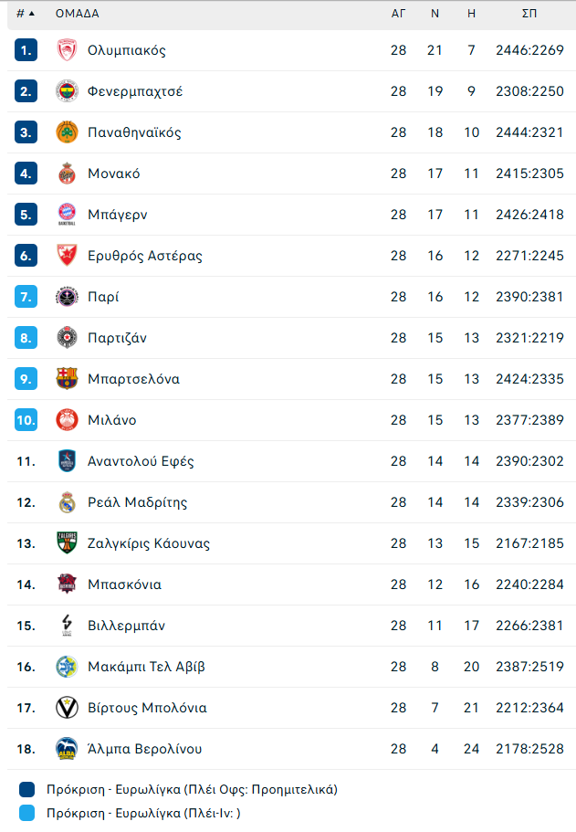Sort table by the # rank column
This screenshot has width=576, height=832.
tap(25, 14)
